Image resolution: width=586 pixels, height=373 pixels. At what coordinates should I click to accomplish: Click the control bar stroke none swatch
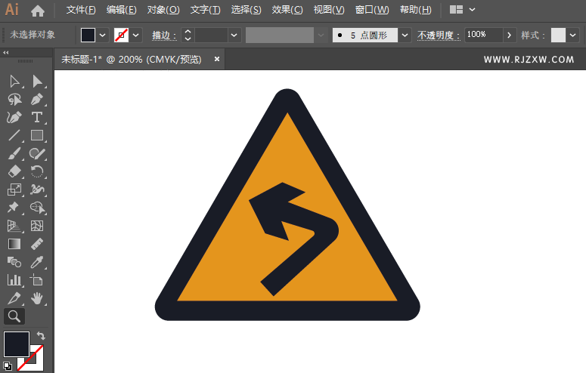pos(122,35)
